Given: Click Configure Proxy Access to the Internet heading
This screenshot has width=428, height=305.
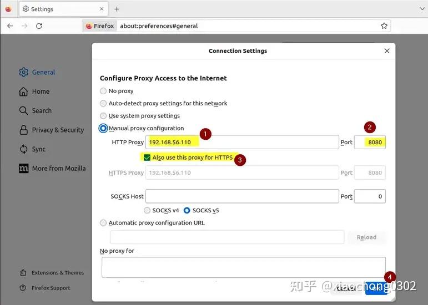Looking at the screenshot, I should pyautogui.click(x=163, y=78).
